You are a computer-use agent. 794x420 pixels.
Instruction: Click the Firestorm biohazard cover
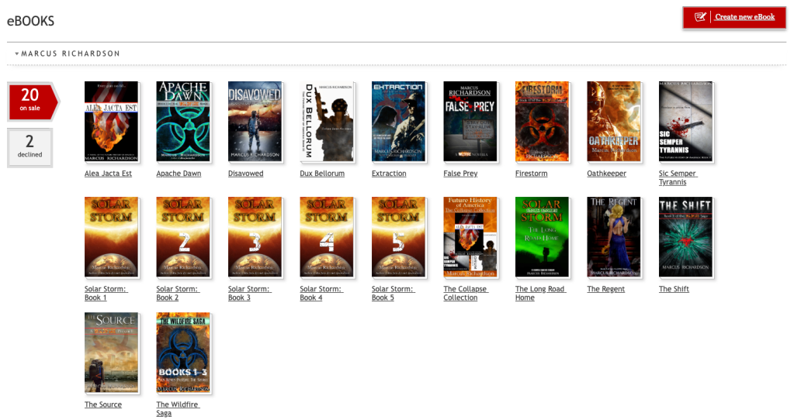pyautogui.click(x=542, y=121)
